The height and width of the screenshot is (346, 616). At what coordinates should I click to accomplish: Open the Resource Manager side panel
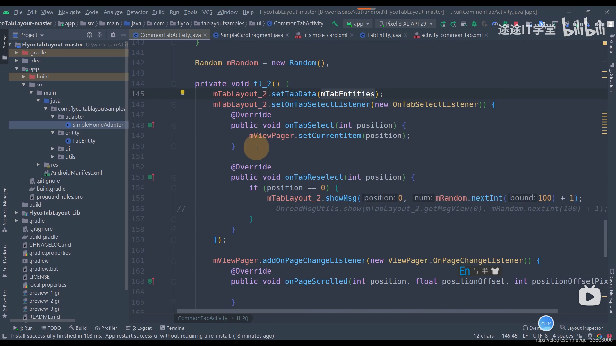point(5,210)
